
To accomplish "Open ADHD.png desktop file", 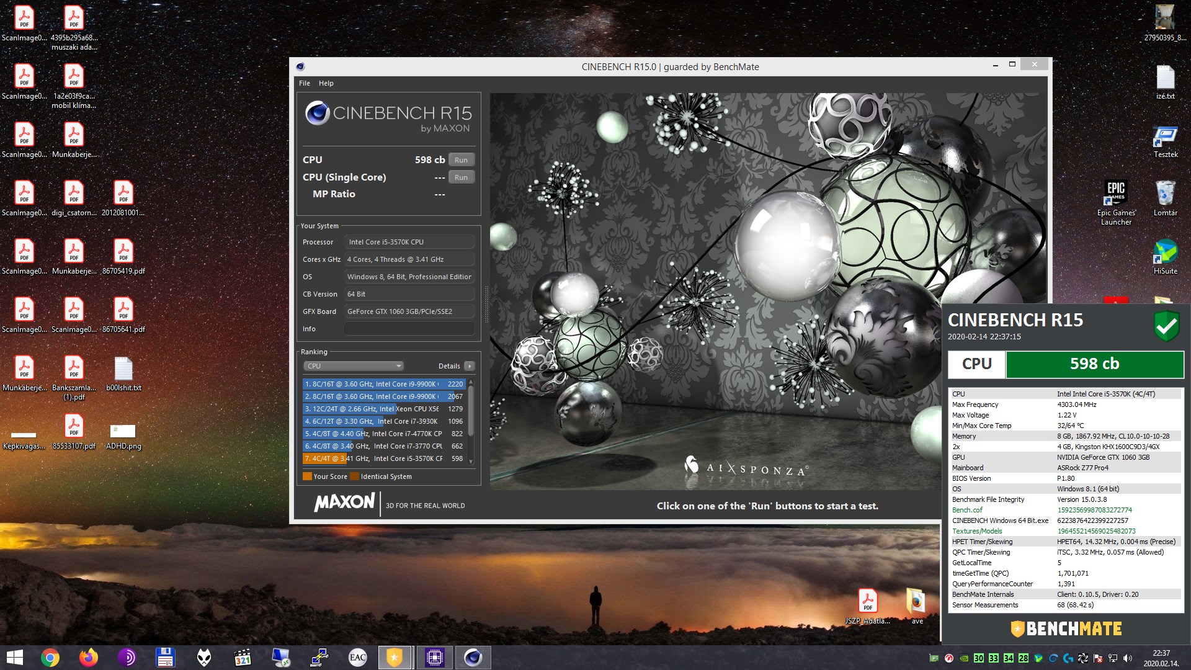I will click(x=123, y=436).
